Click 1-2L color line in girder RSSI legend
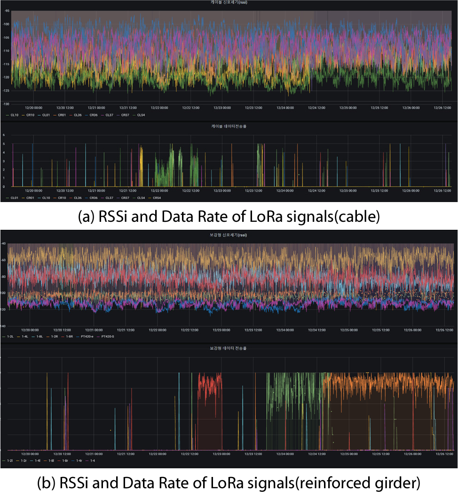Viewport: 458px width, 492px height. (x=4, y=336)
